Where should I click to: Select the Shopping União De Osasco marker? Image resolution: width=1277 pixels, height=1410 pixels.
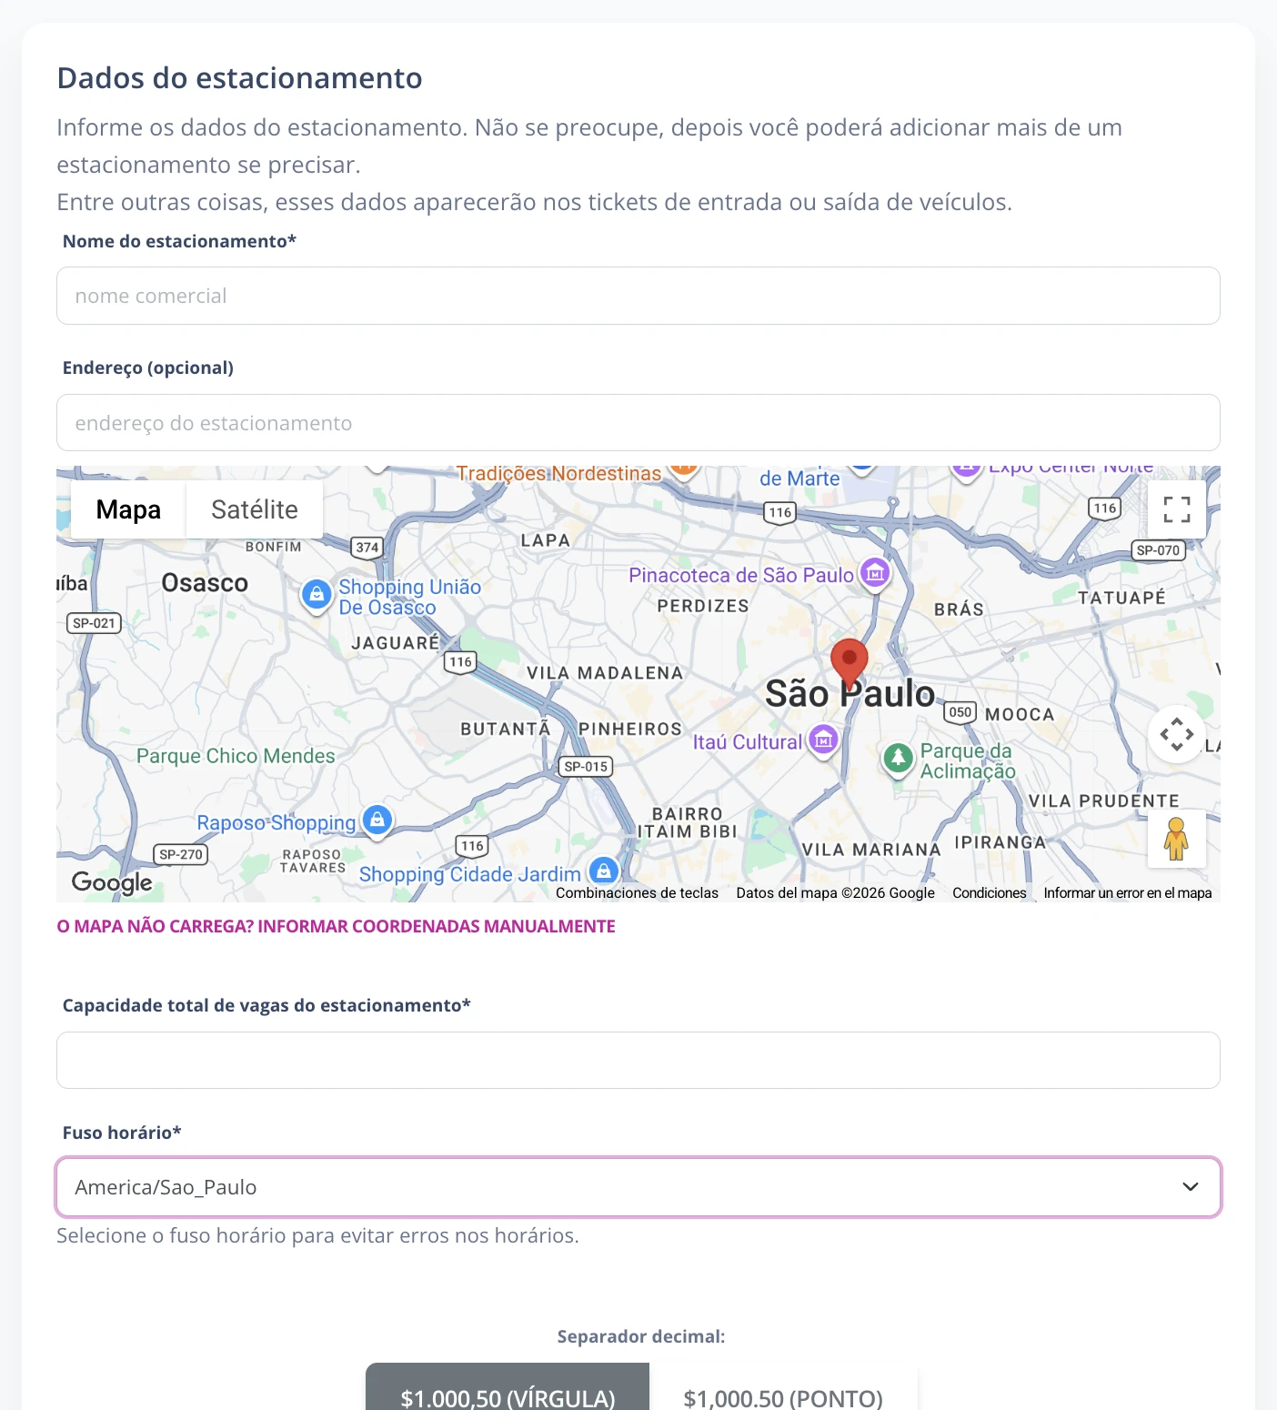(317, 596)
